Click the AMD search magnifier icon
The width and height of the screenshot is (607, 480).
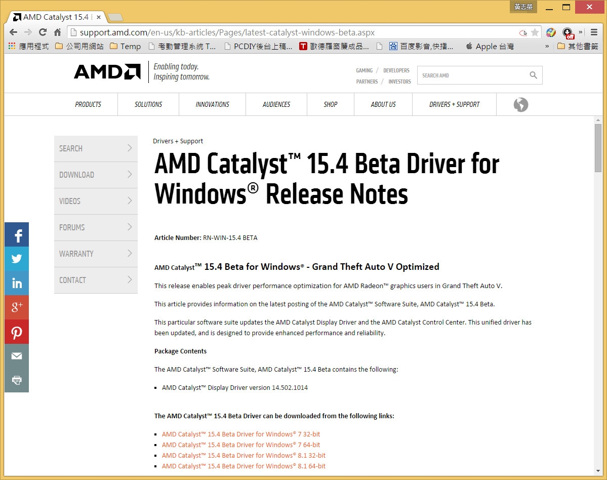[x=533, y=75]
